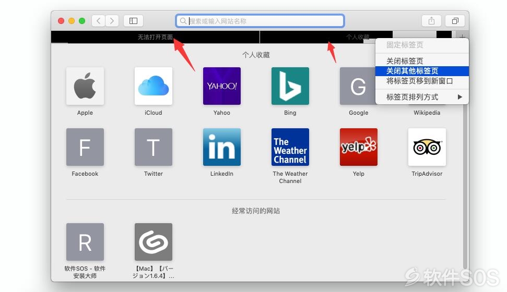Open the LinkedIn favorite icon

tap(222, 147)
